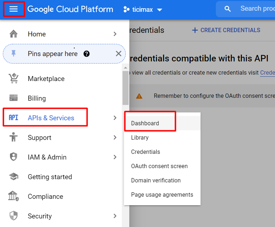Image resolution: width=275 pixels, height=227 pixels.
Task: Click the Security shield icon
Action: coord(14,216)
